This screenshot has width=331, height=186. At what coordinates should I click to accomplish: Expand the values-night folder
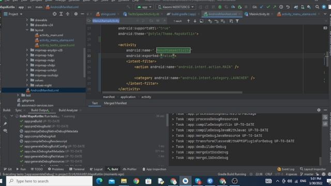27,85
